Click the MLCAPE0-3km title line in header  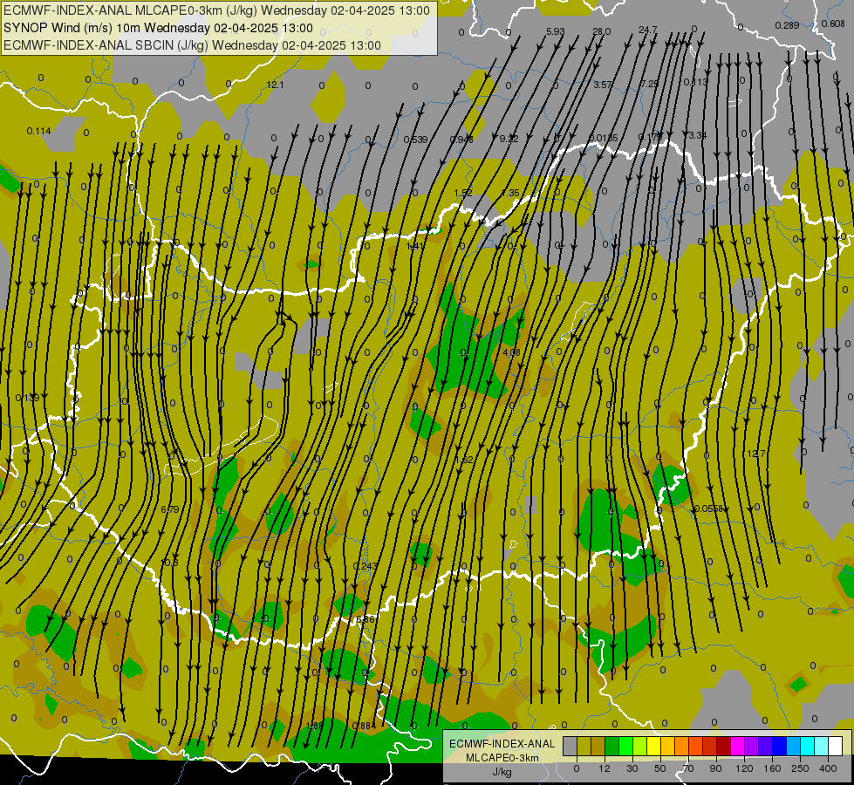[216, 10]
